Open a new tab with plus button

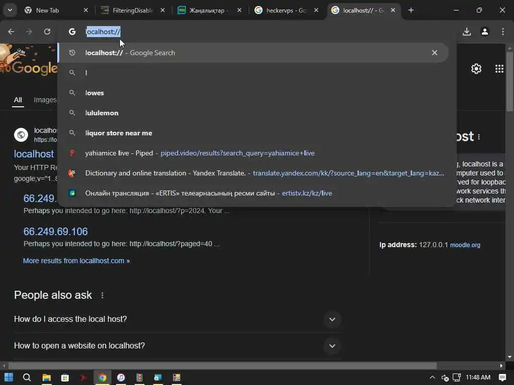pos(411,10)
